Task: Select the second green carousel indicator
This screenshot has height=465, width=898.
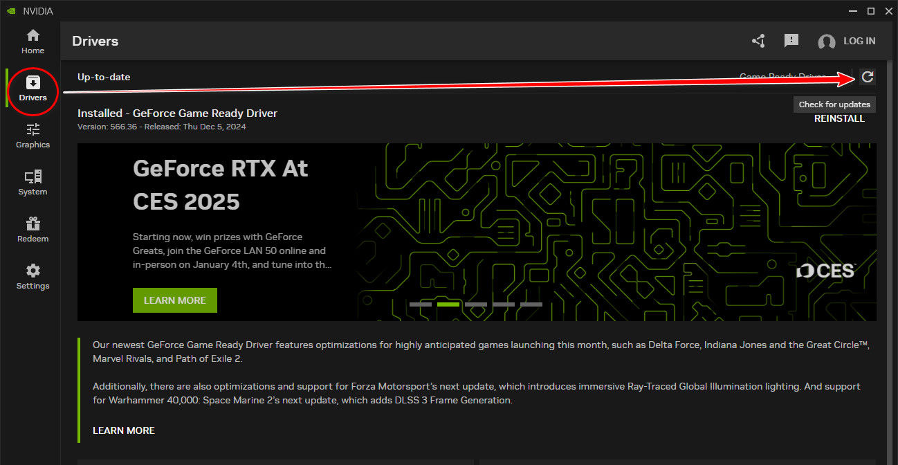Action: [x=448, y=304]
